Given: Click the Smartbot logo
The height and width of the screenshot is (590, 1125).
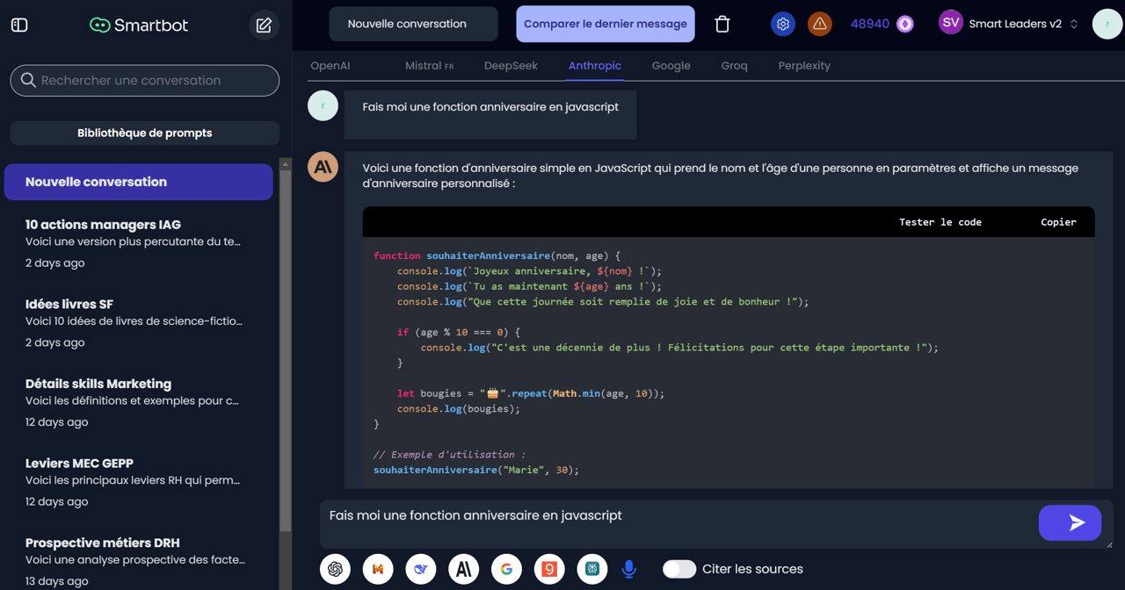Looking at the screenshot, I should pos(139,25).
